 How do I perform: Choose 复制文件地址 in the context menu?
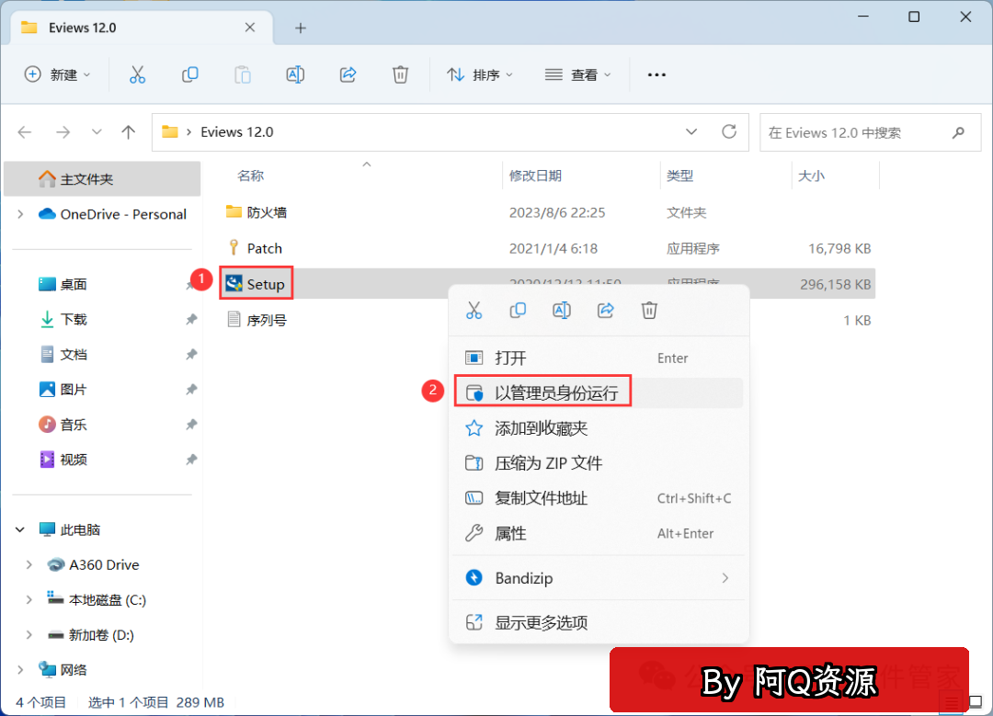[599, 498]
